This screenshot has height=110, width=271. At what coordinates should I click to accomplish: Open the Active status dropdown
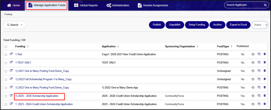[260, 25]
